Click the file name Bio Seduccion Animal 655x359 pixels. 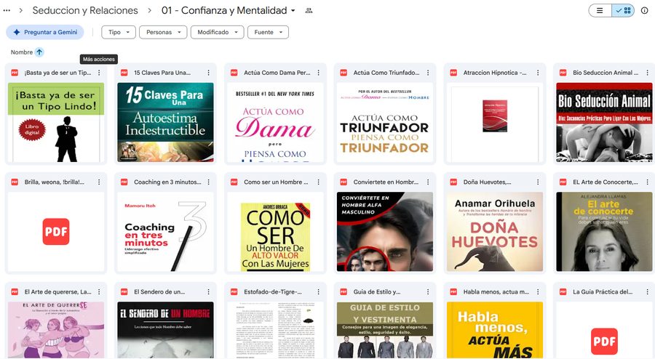coord(606,73)
